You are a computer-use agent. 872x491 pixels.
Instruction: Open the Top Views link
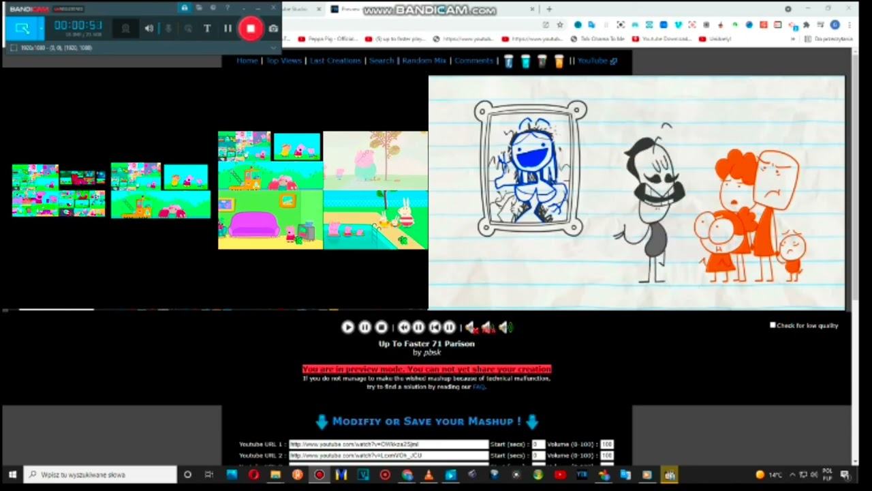pos(283,61)
